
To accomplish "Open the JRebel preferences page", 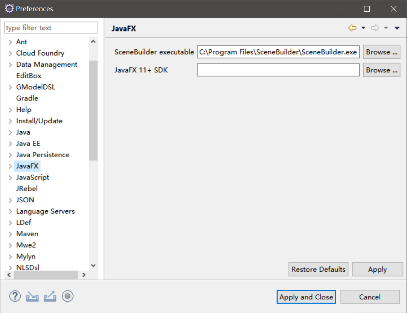I will [x=27, y=188].
